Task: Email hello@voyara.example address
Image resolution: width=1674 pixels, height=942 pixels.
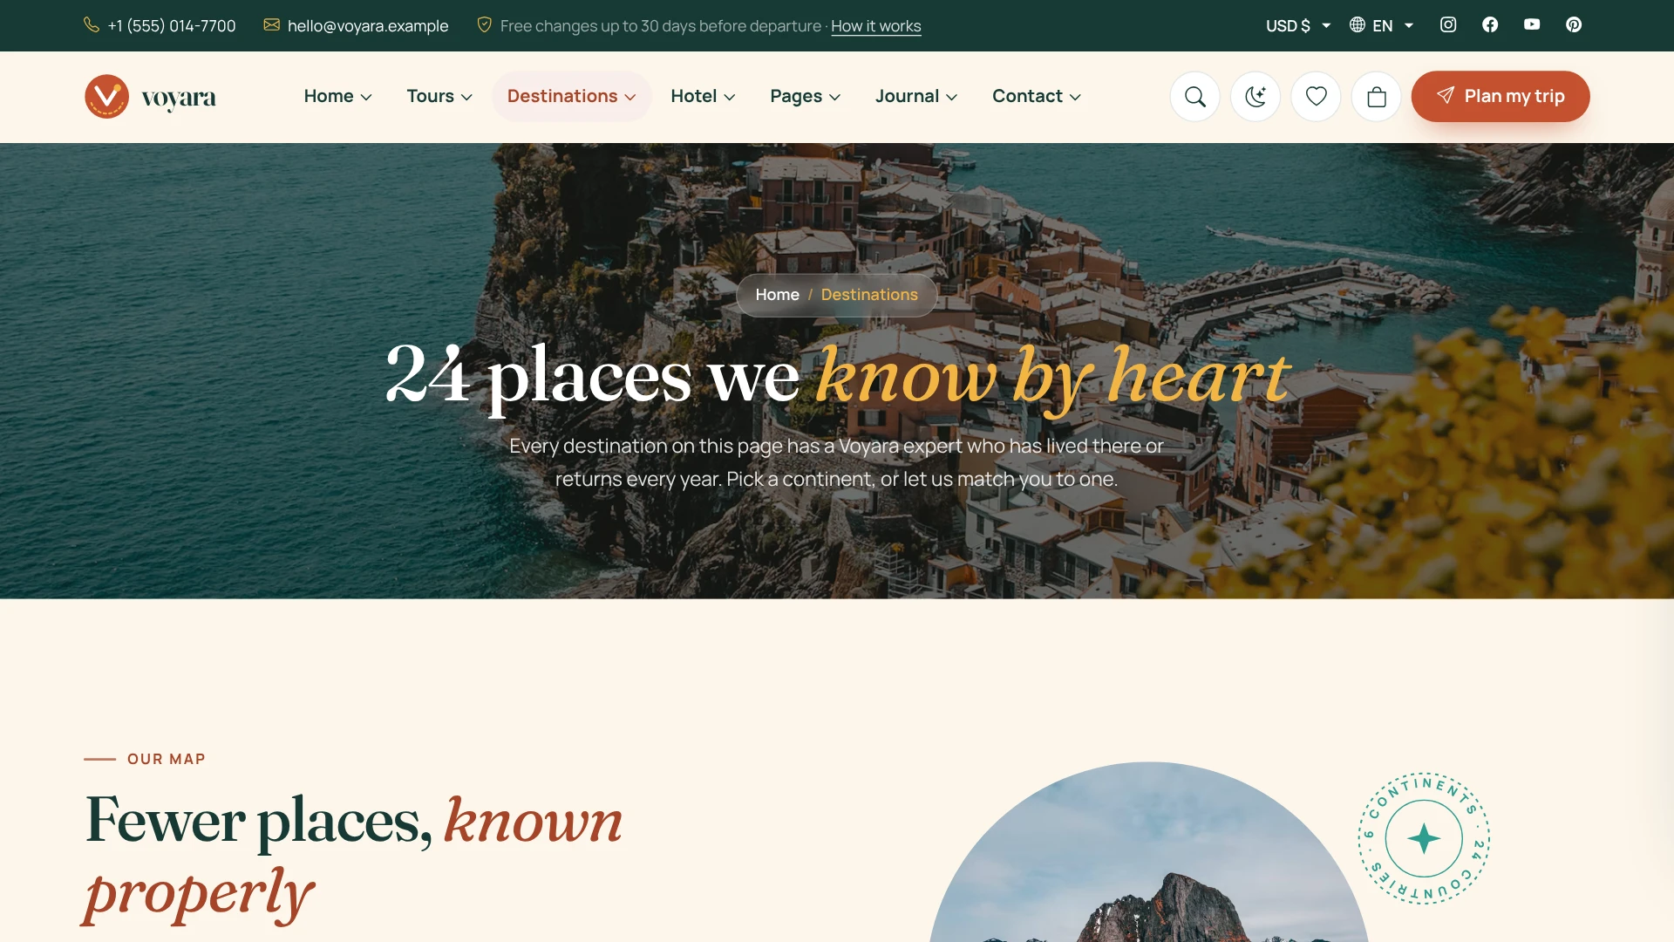Action: (x=368, y=26)
